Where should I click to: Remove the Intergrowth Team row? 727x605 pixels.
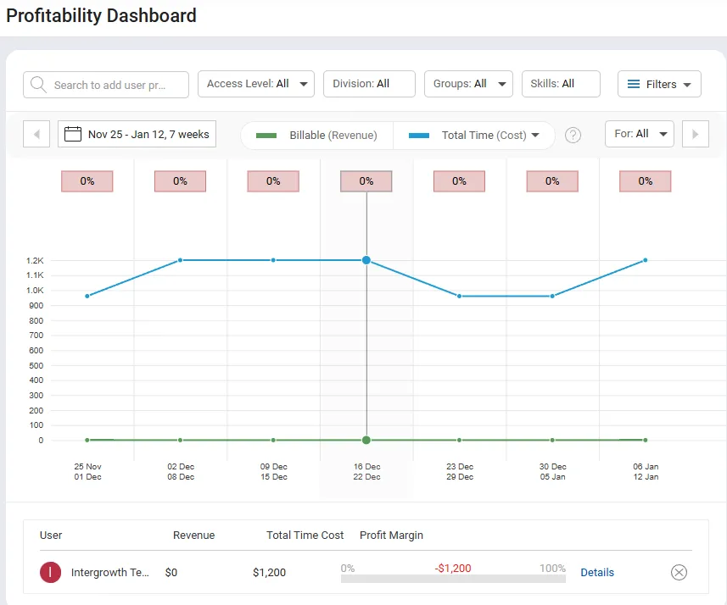679,572
